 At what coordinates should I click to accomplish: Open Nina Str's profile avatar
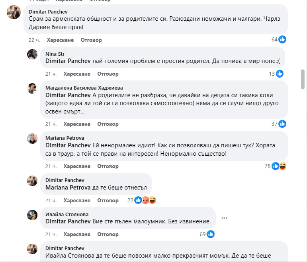click(x=32, y=54)
